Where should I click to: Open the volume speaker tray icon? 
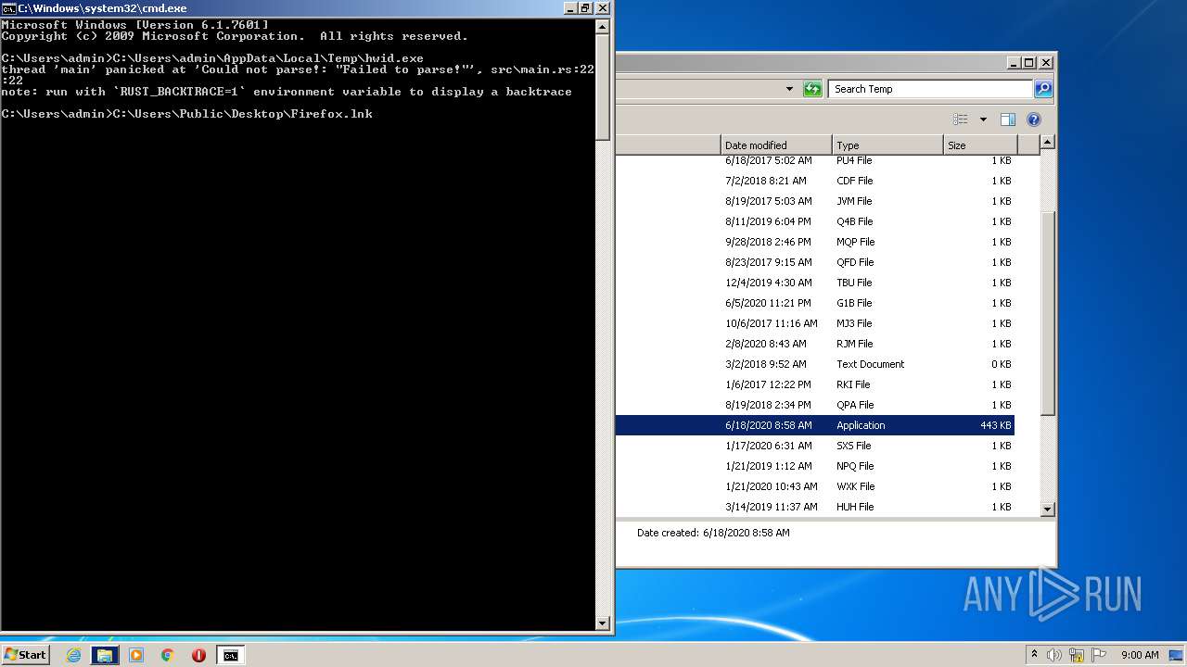(1054, 655)
